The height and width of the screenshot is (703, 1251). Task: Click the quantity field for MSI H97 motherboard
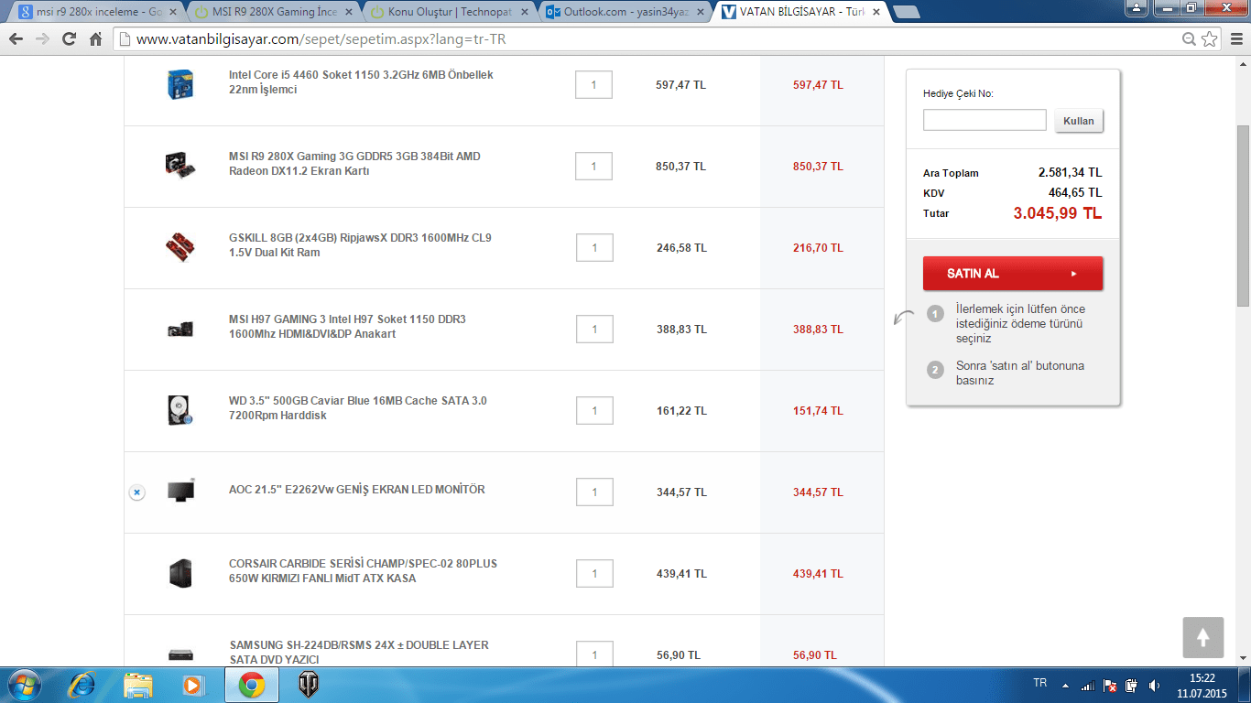pos(594,330)
